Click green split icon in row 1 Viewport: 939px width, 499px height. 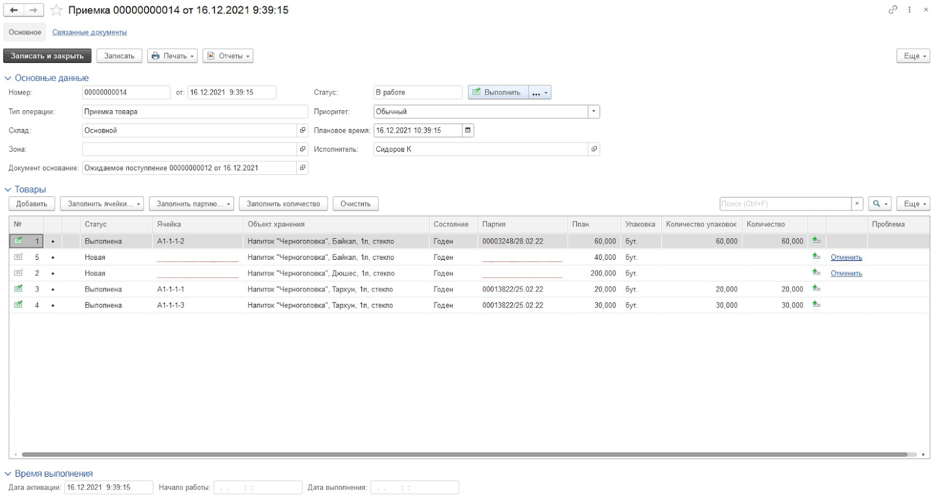click(x=816, y=240)
